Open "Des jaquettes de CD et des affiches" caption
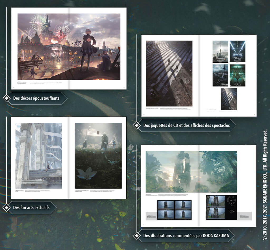270x250 pixels. click(x=186, y=126)
